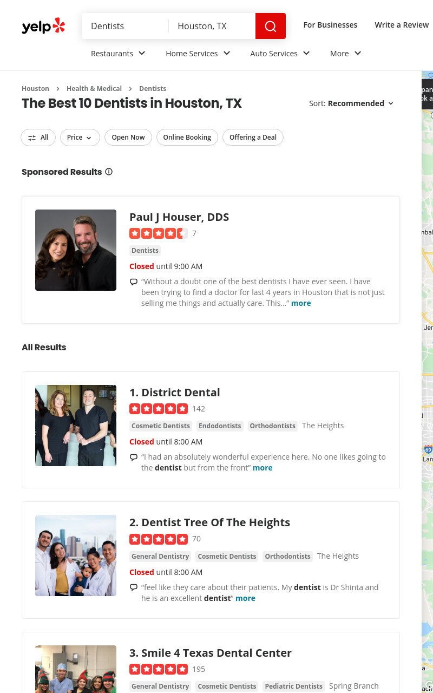Open the District Dental photo thumbnail
The width and height of the screenshot is (433, 693).
point(76,426)
